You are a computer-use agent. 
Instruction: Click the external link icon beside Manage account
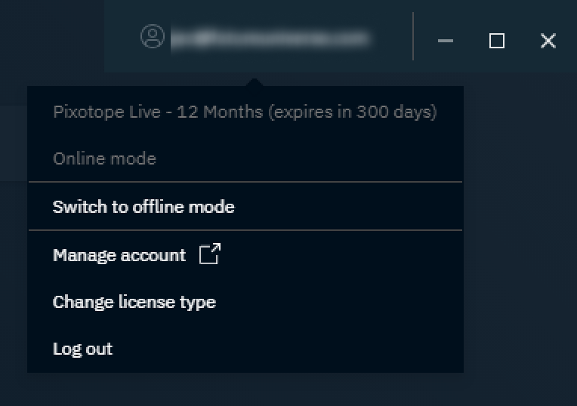pyautogui.click(x=209, y=254)
